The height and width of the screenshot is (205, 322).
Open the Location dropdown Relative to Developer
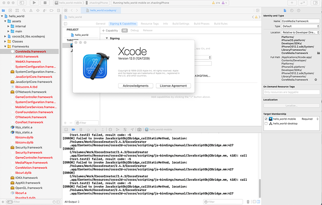point(300,33)
